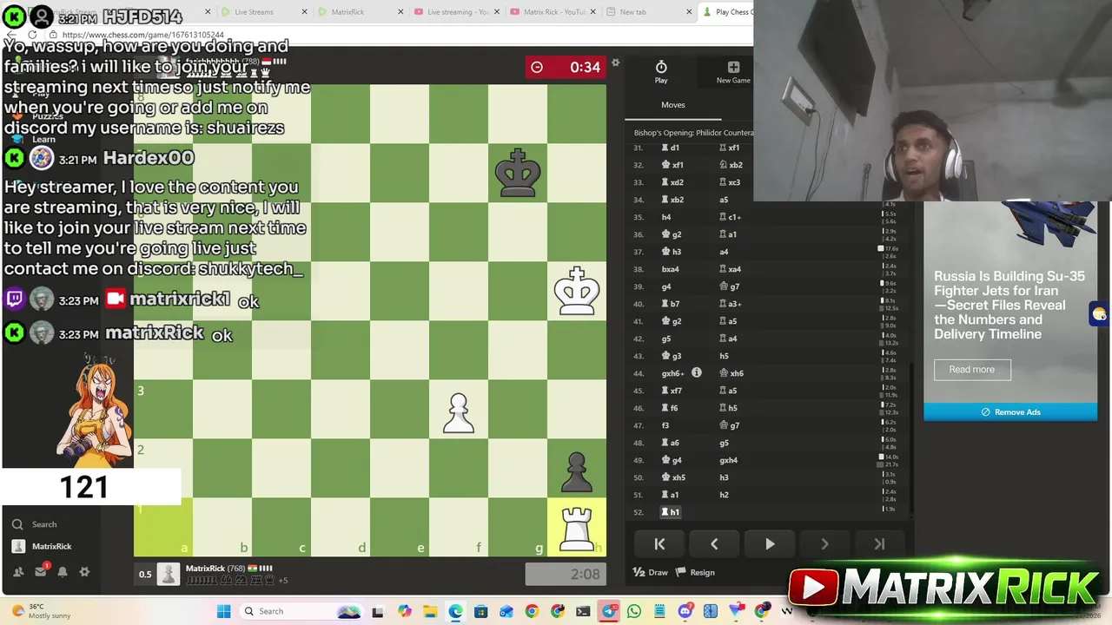
Task: Jump to the first move in move list
Action: click(659, 544)
